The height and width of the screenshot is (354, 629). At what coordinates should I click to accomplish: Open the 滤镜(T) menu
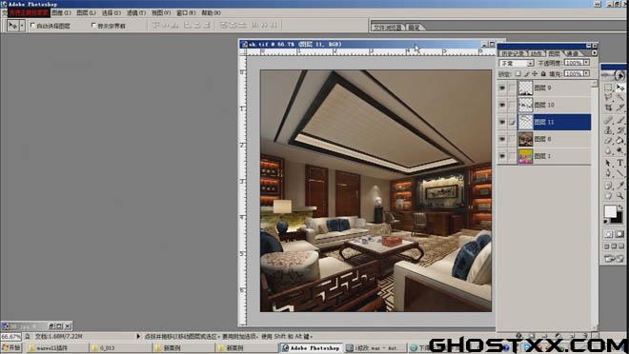136,12
